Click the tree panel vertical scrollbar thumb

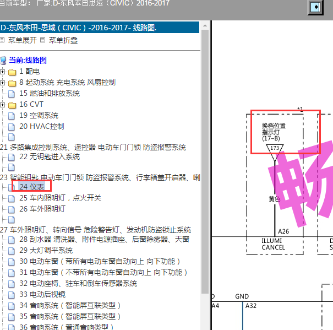[205, 161]
